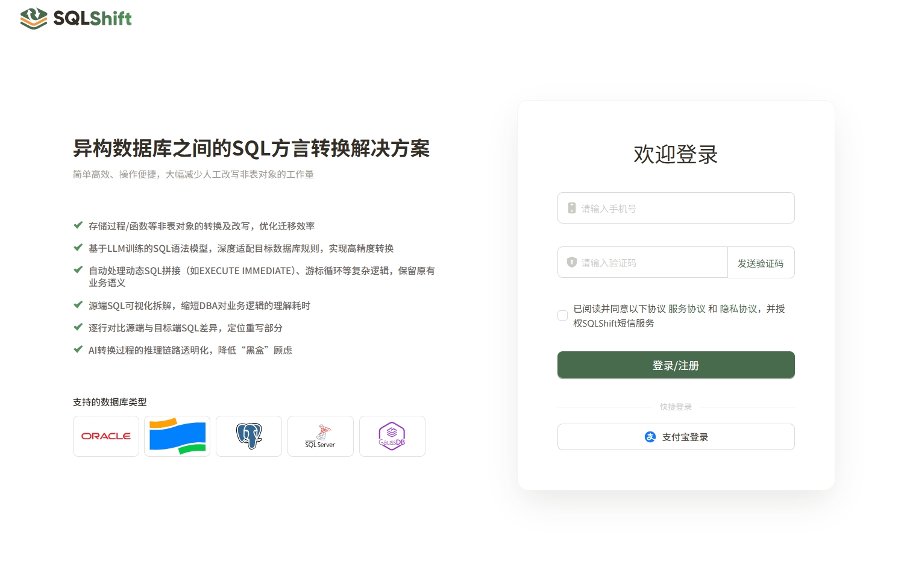Click the SQL Server logo tile
The width and height of the screenshot is (907, 564).
pos(321,436)
